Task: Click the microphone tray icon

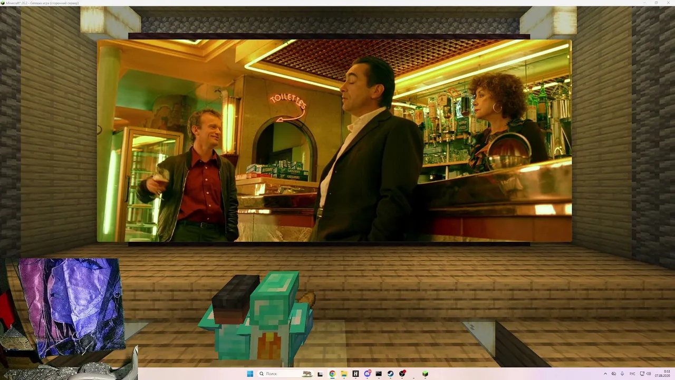Action: [x=622, y=374]
